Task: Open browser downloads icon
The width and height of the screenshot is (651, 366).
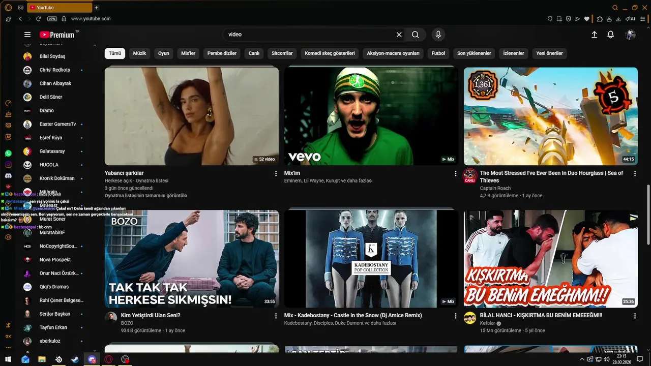Action: click(618, 19)
